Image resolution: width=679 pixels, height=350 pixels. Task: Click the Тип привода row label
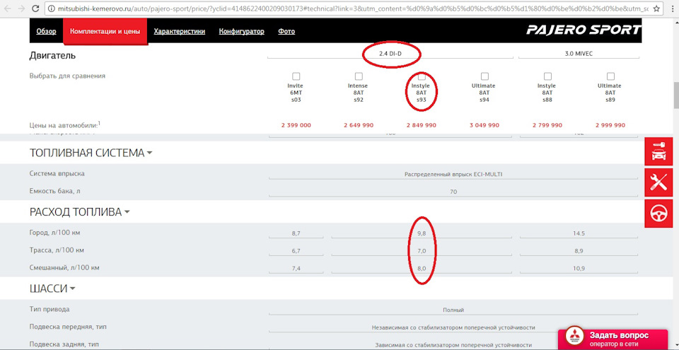[x=50, y=309]
